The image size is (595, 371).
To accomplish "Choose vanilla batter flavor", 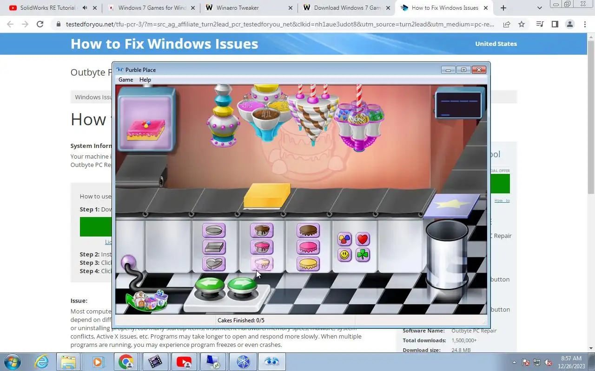I will 262,264.
